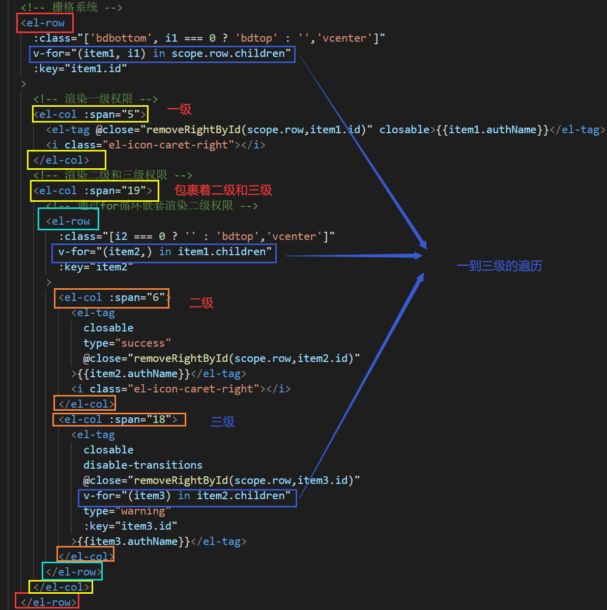
Task: Click the el-col :span="18" opening tag
Action: click(x=119, y=420)
